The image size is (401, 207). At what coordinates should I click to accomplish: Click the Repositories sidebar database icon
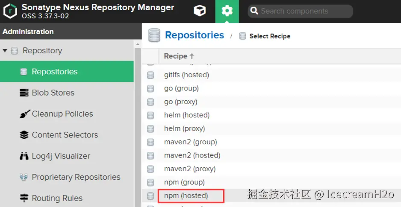[x=24, y=72]
